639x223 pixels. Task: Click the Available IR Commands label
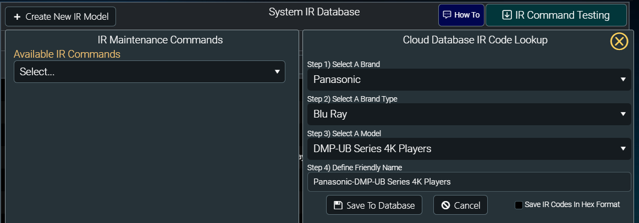point(67,54)
